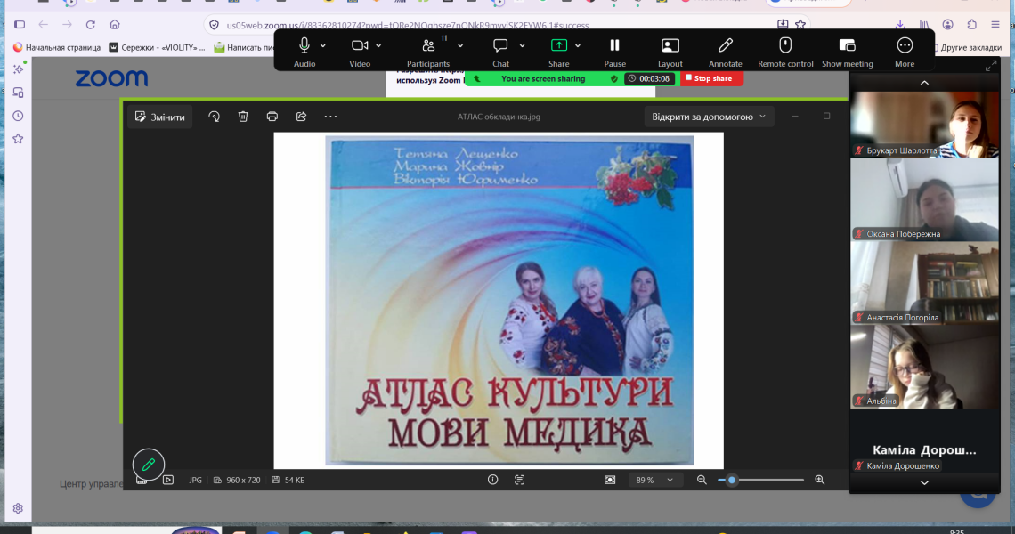The height and width of the screenshot is (534, 1015).
Task: Open the Participants panel in Zoom toolbar
Action: [x=428, y=45]
